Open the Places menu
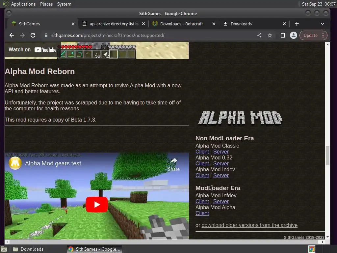The height and width of the screenshot is (253, 337). click(x=46, y=4)
